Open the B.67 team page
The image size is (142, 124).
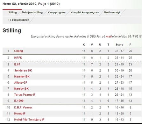[x=17, y=65]
